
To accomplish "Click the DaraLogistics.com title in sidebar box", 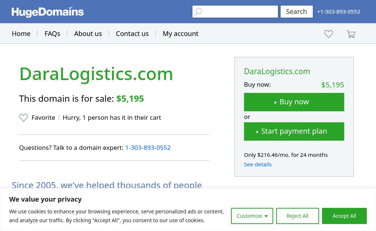I will point(277,72).
